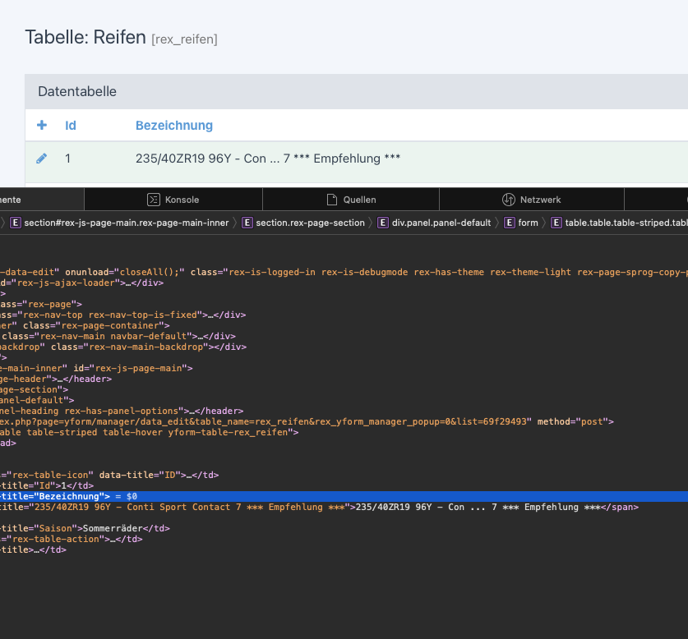Select the form action data_edit line
The height and width of the screenshot is (639, 688).
(307, 421)
